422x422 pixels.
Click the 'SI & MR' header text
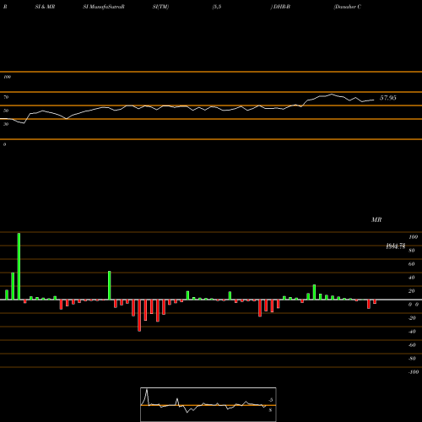click(45, 7)
